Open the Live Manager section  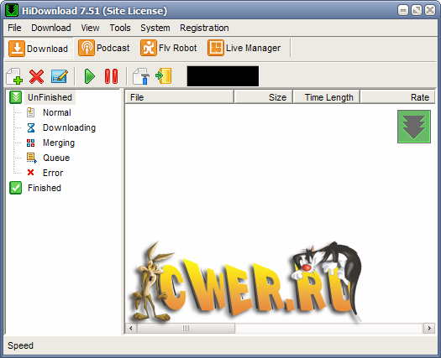[244, 48]
